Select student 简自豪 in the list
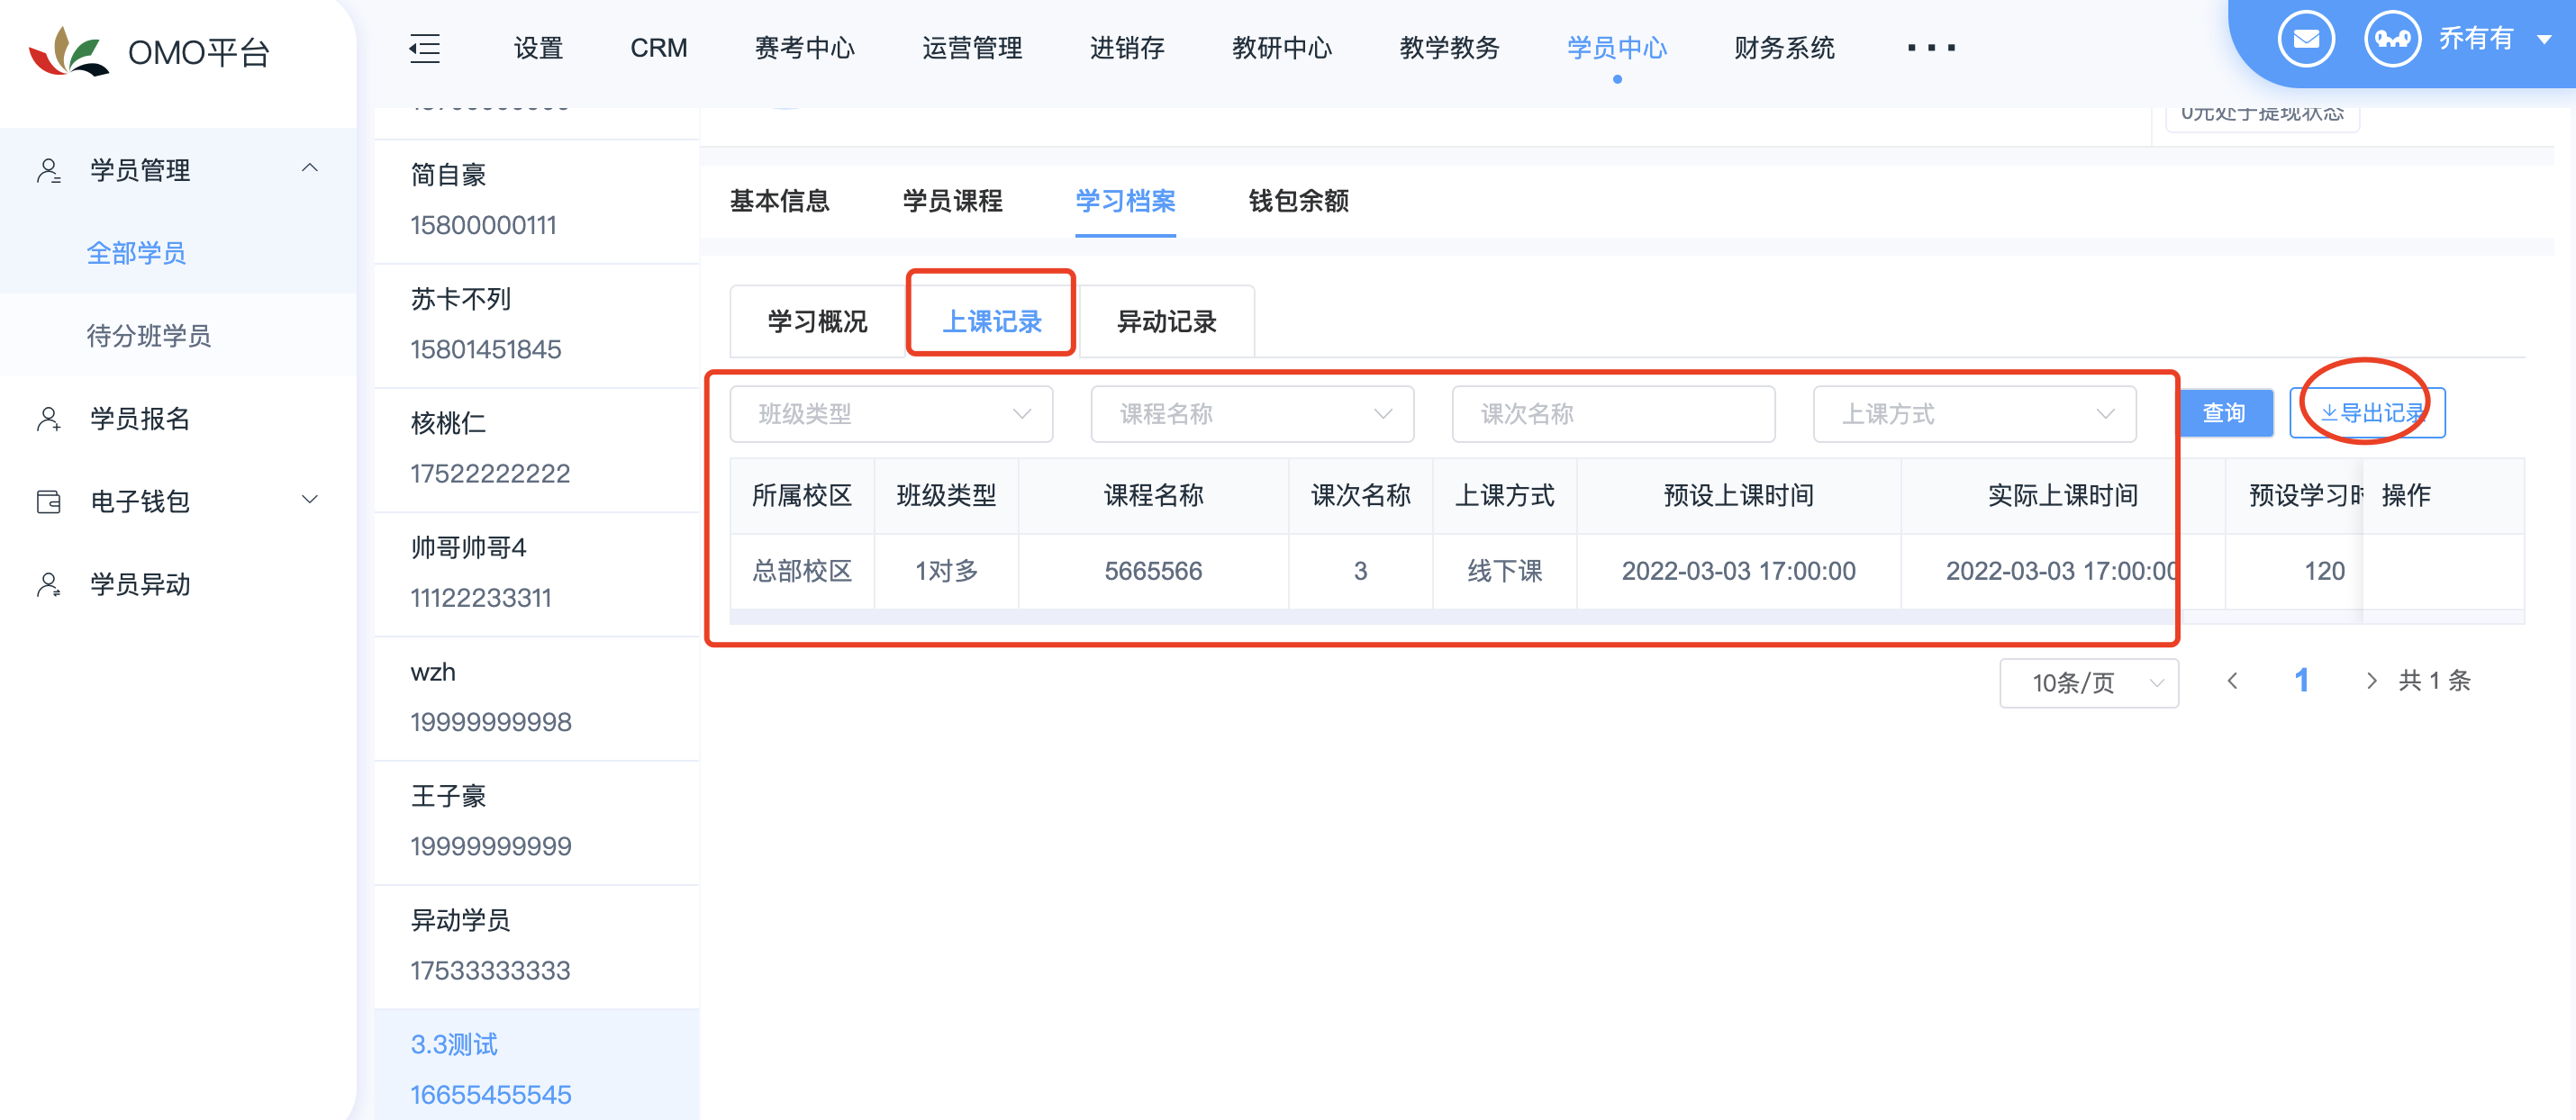 click(536, 201)
